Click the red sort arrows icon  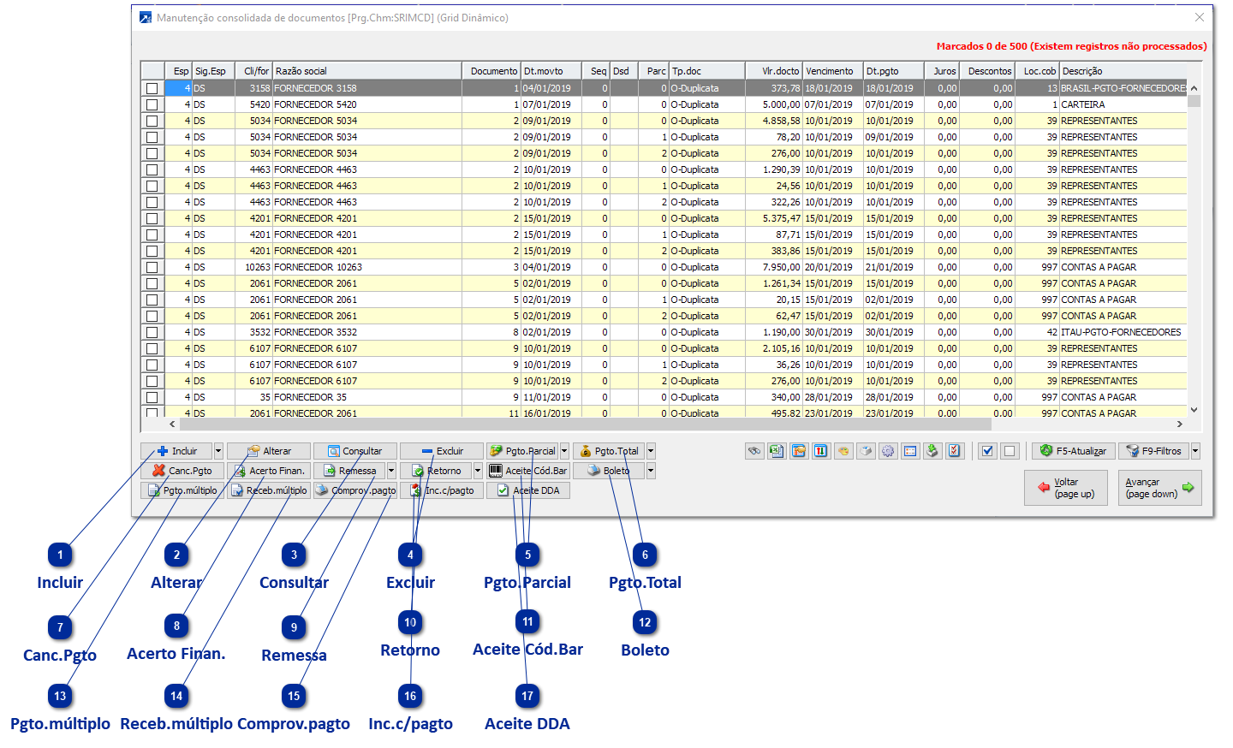[x=821, y=451]
